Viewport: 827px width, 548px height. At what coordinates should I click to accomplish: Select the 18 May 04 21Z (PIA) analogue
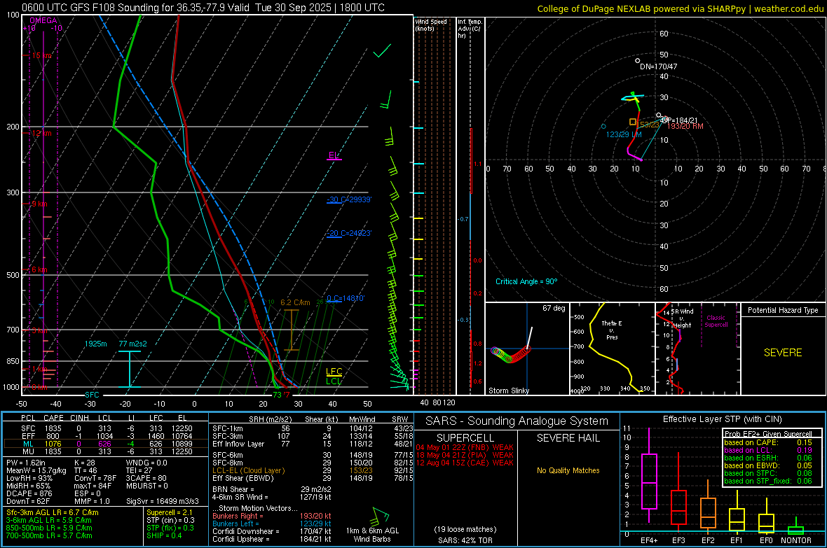(x=465, y=455)
